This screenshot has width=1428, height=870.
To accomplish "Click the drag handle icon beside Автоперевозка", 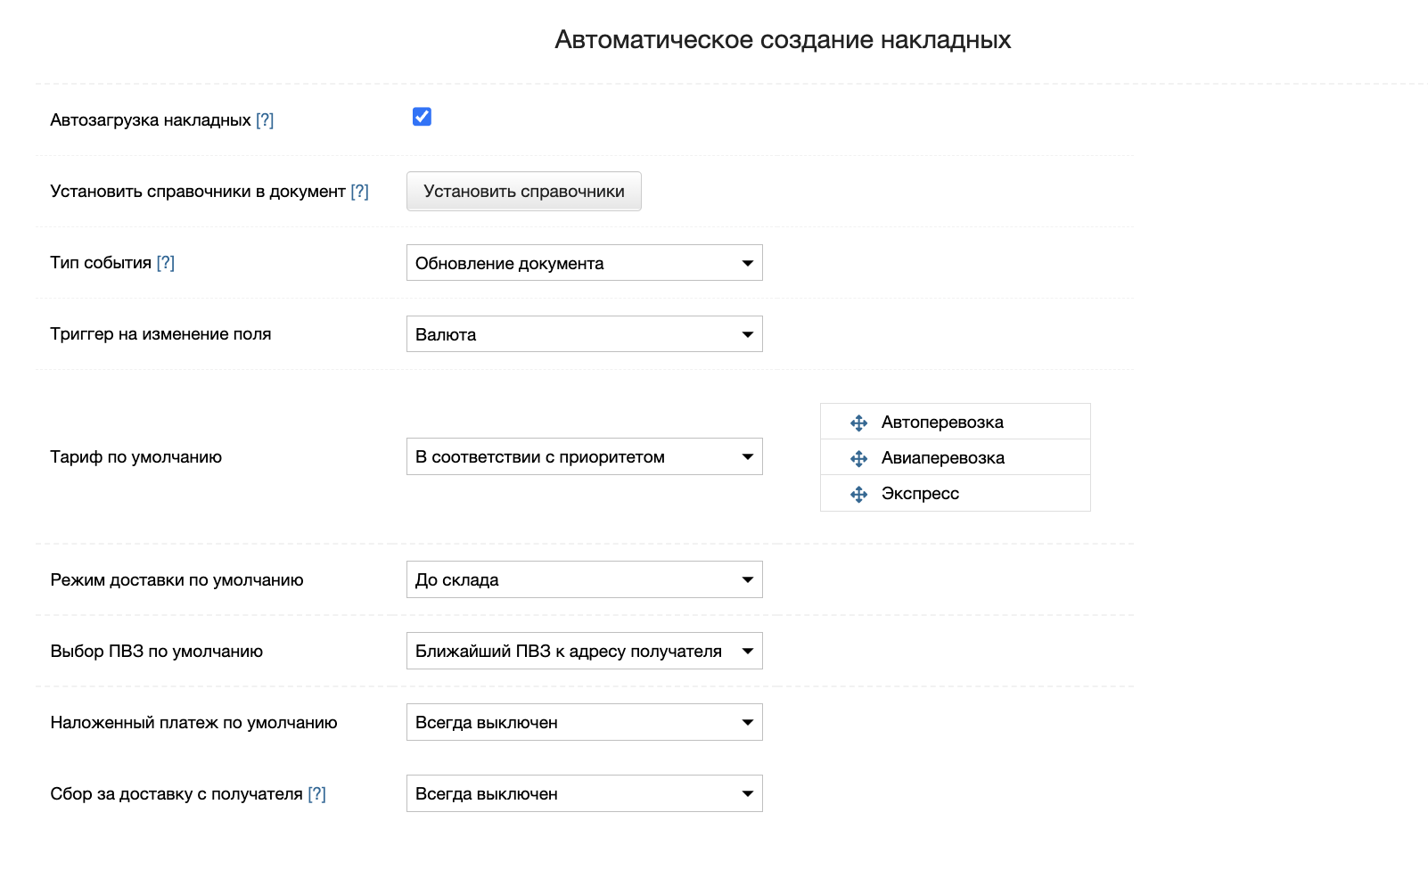I will (858, 423).
